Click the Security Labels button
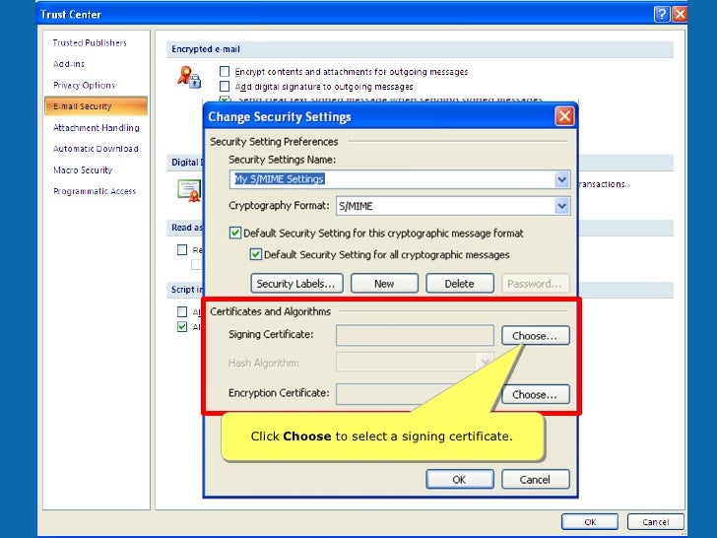 [x=296, y=283]
